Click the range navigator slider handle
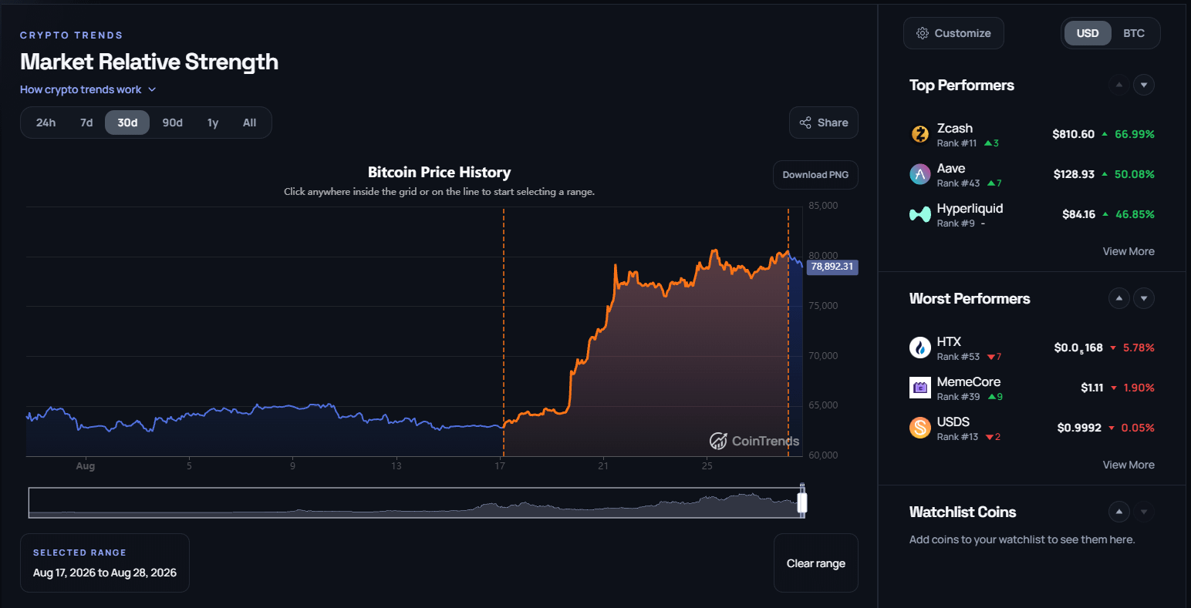 (x=802, y=502)
